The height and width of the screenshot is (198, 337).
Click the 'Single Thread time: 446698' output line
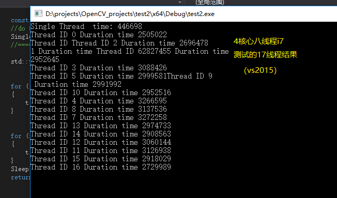[86, 26]
